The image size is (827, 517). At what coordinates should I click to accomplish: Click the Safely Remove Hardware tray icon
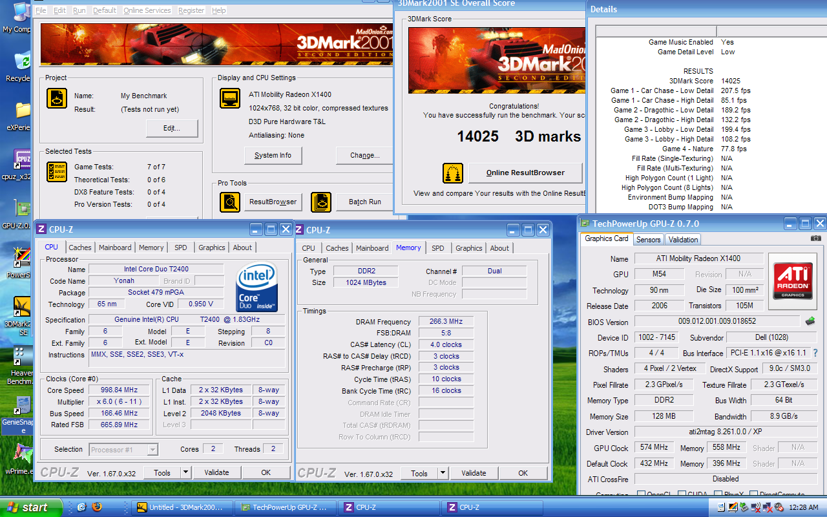[744, 507]
